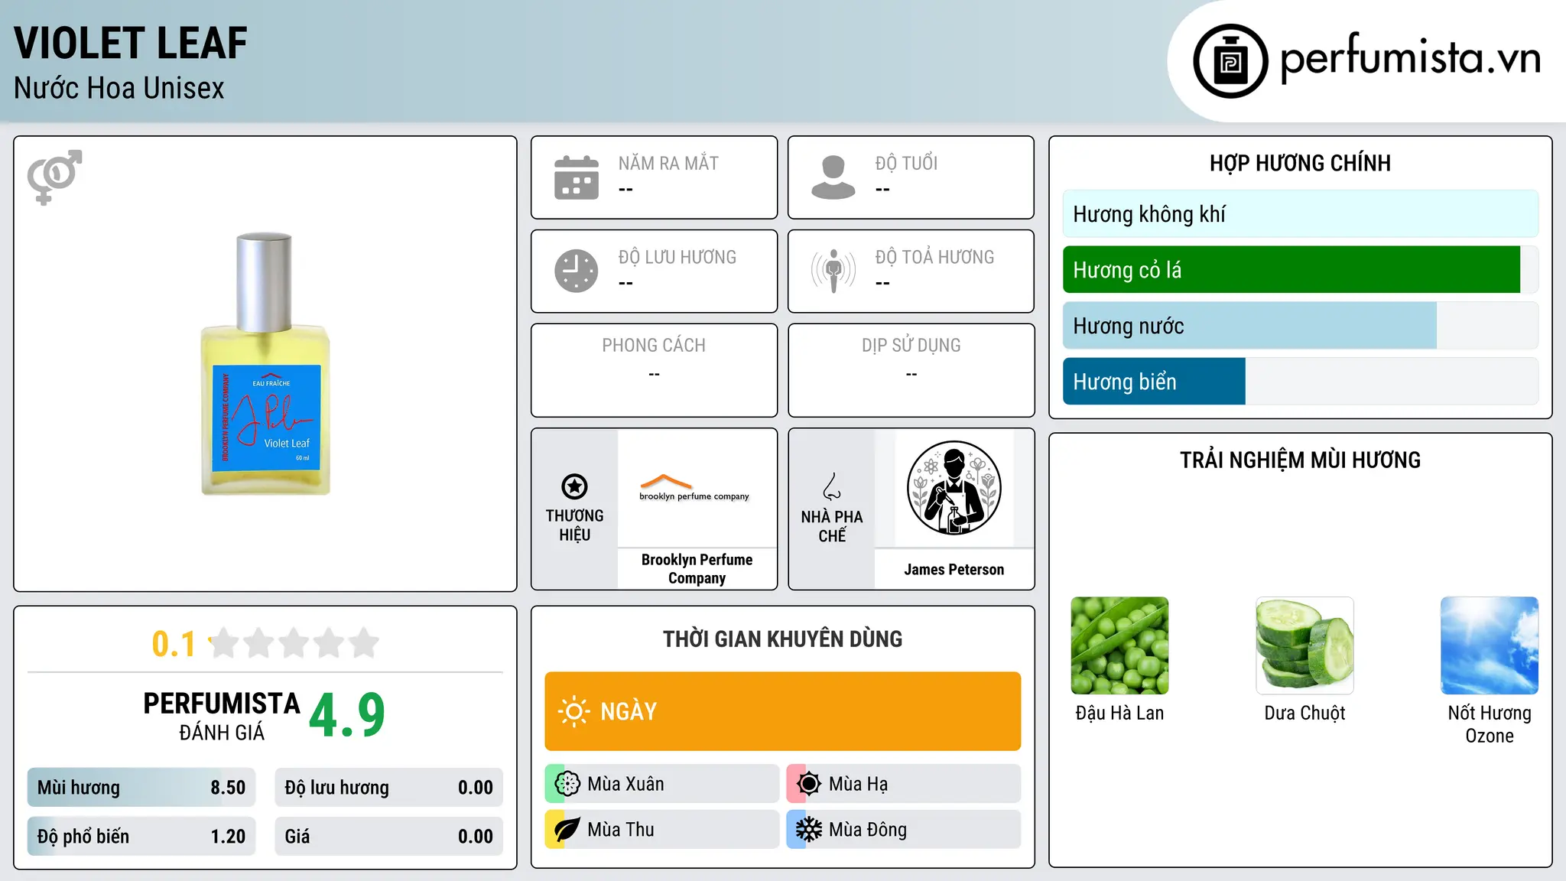Click the PERFUMISTA ĐÁNH GIÁ label

(x=222, y=716)
